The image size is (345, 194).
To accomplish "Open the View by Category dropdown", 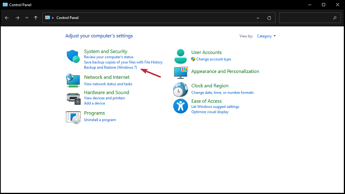I will point(266,36).
